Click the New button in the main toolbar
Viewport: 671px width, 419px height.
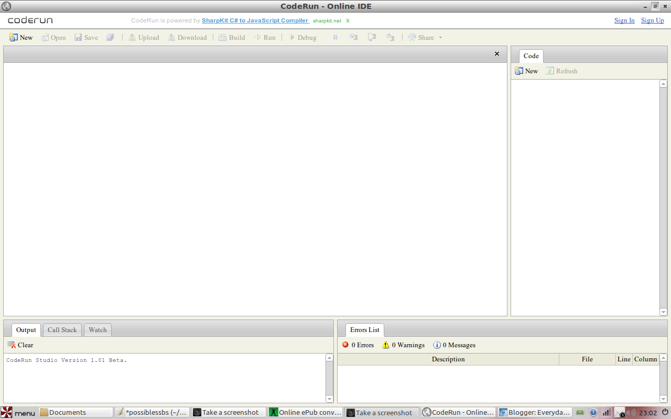click(x=21, y=37)
